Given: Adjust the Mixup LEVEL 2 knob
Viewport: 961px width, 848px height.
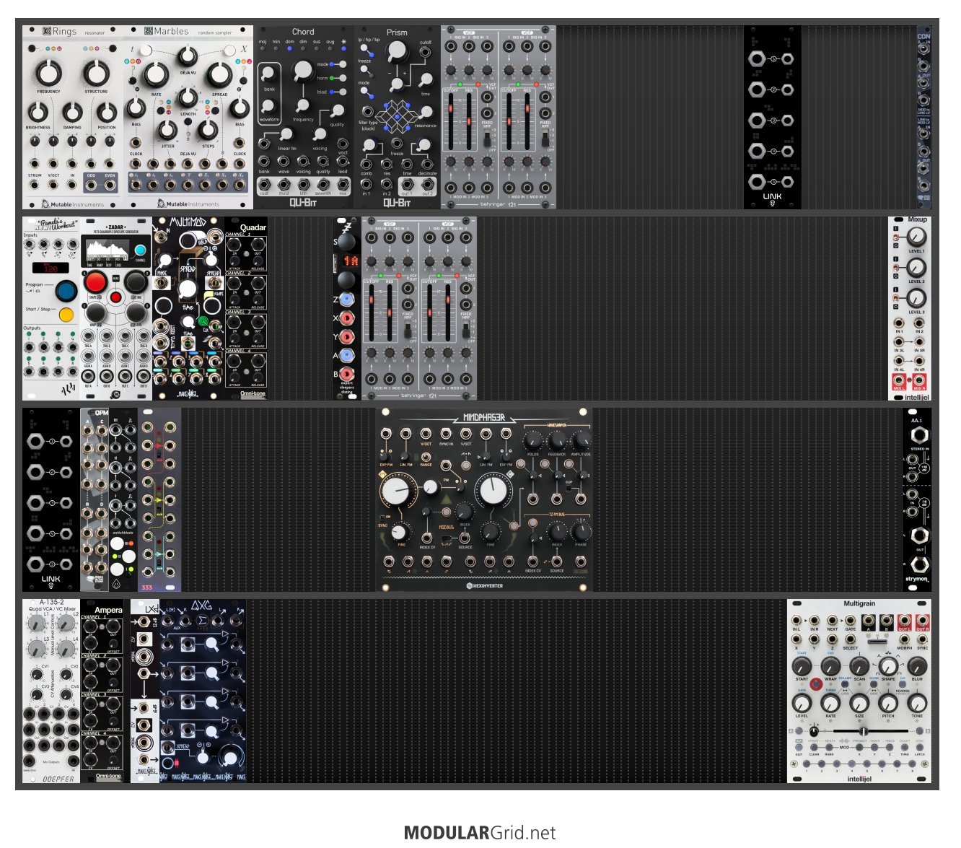Looking at the screenshot, I should coord(916,266).
